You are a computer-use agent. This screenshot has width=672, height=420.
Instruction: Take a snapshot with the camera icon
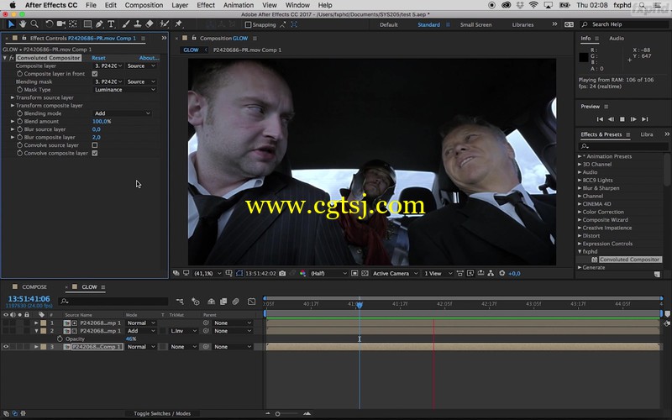click(282, 274)
